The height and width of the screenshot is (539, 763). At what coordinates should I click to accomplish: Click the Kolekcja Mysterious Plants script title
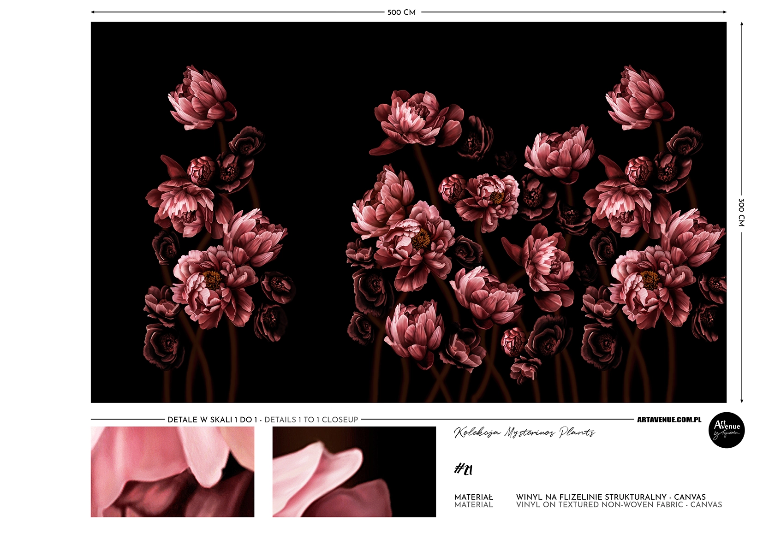pos(524,432)
